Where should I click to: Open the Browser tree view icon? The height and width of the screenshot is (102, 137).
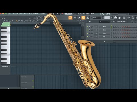tap(133, 18)
